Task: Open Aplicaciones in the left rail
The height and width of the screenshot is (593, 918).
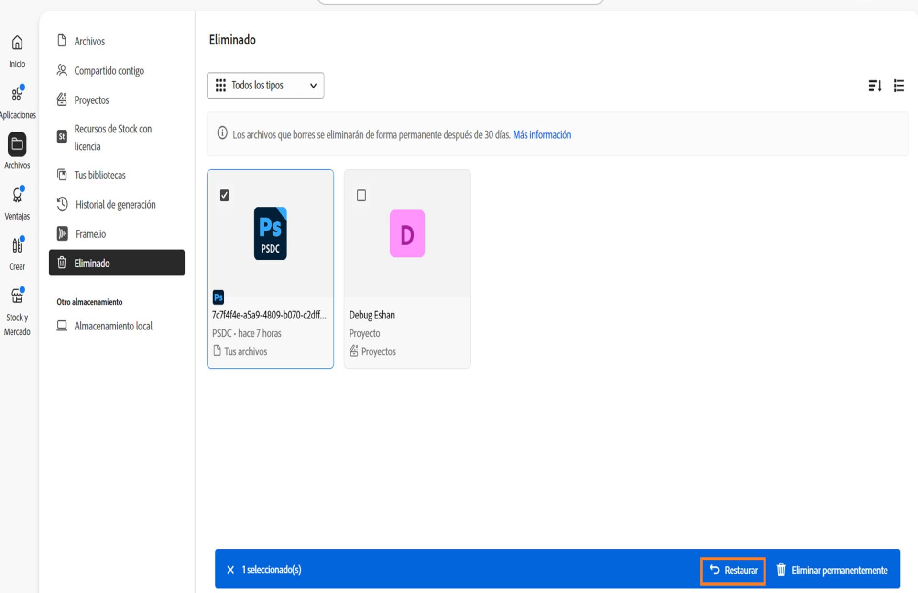Action: coord(17,93)
